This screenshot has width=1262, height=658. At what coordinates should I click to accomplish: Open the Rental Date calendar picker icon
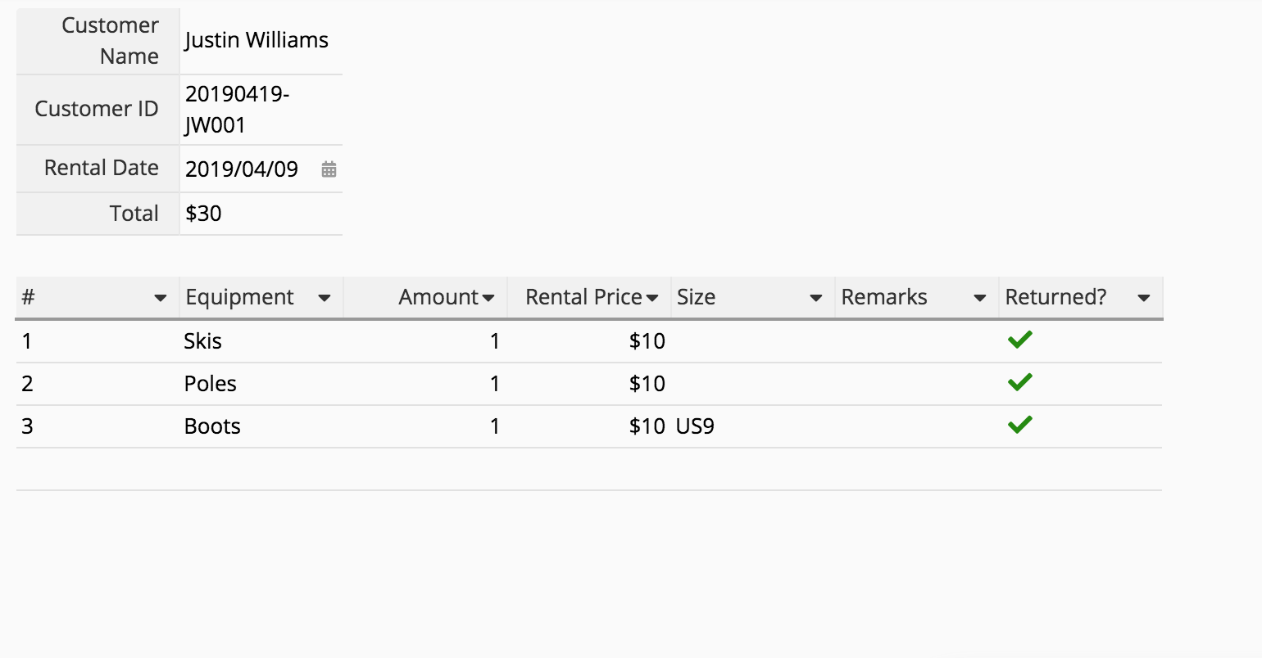coord(329,169)
